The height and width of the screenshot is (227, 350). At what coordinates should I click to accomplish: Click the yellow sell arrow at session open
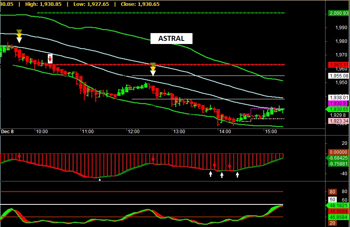(x=19, y=36)
